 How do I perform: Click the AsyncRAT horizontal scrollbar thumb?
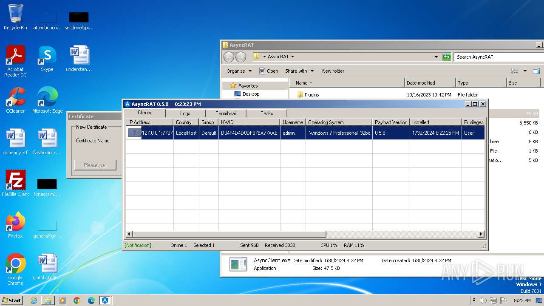(x=229, y=234)
